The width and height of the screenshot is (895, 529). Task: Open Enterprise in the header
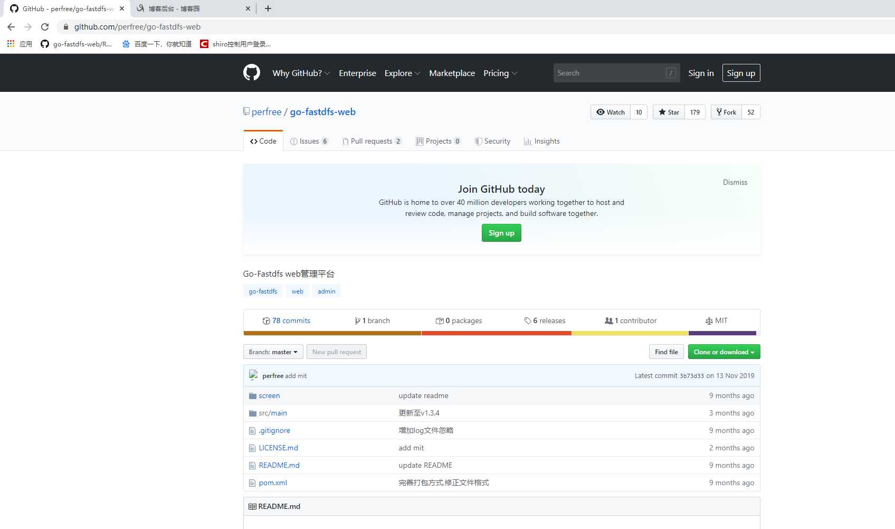(357, 73)
